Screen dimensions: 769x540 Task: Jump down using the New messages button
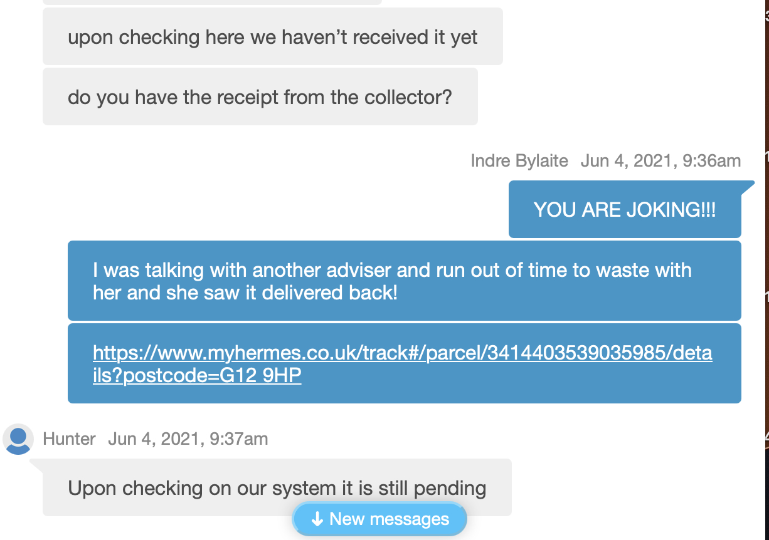tap(379, 519)
